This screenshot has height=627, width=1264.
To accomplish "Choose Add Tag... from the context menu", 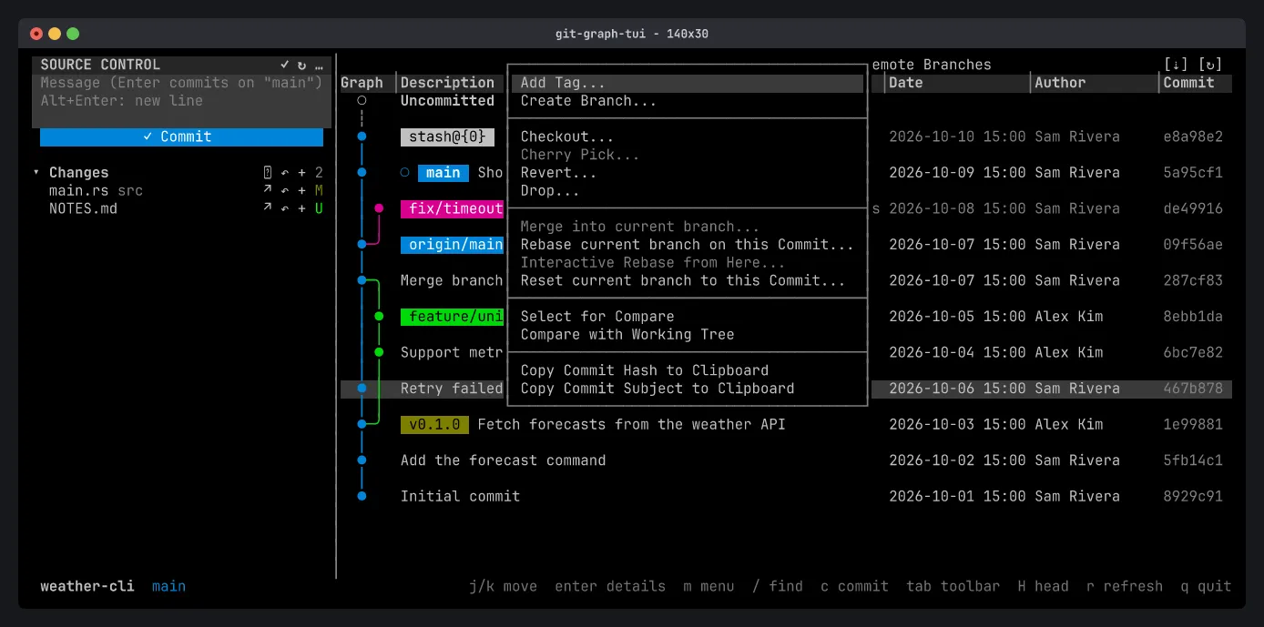I will point(688,83).
